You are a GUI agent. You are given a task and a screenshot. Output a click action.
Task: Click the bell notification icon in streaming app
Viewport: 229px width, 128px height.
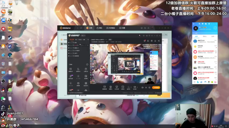(155, 41)
